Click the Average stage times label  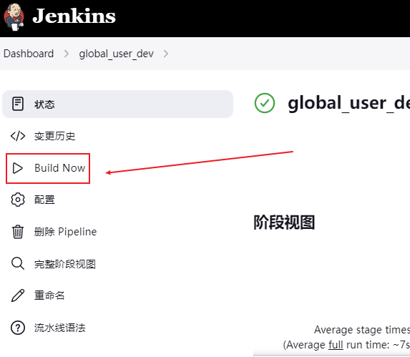[x=362, y=330]
